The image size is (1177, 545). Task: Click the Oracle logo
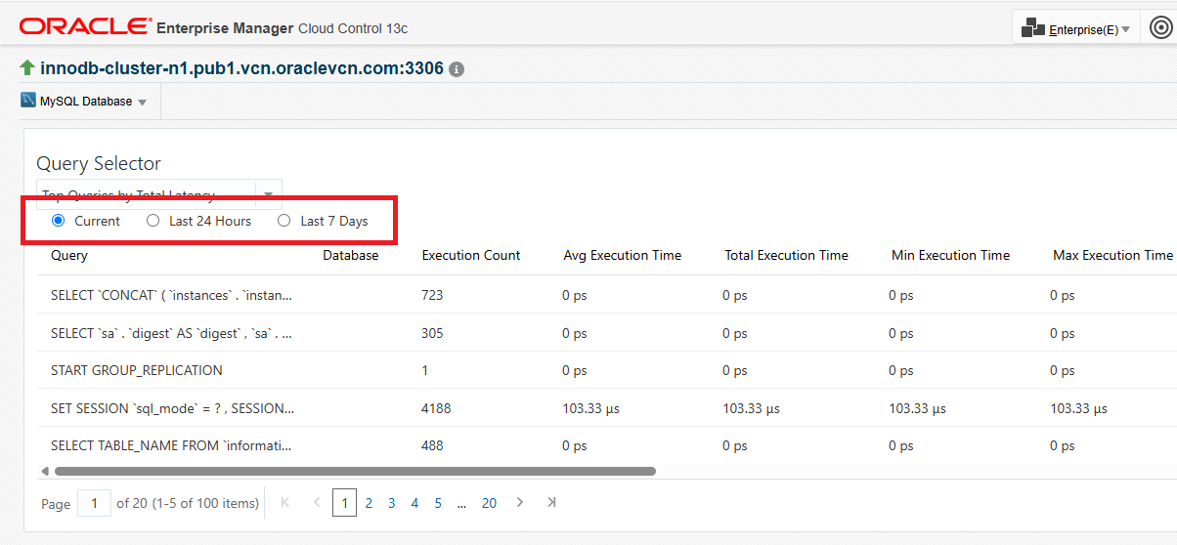(x=85, y=26)
